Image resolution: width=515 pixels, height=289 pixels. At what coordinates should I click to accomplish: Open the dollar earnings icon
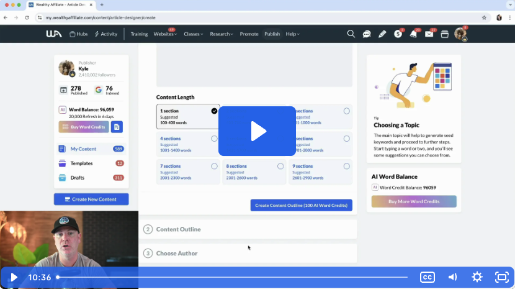pyautogui.click(x=398, y=34)
